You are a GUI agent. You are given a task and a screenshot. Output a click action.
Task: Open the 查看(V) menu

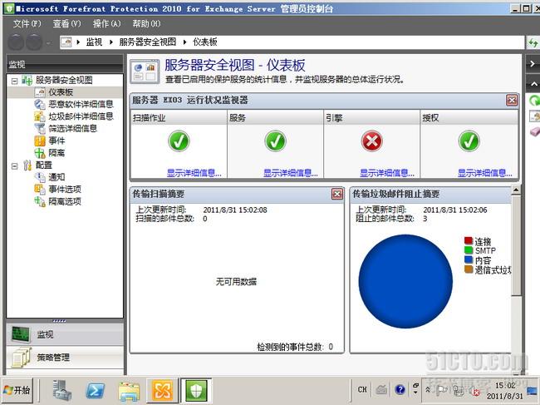click(x=66, y=23)
